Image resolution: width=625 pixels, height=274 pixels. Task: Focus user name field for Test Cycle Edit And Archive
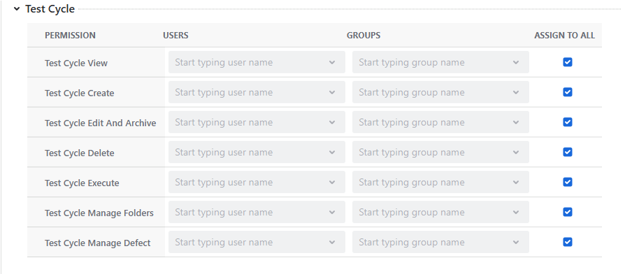[257, 122]
